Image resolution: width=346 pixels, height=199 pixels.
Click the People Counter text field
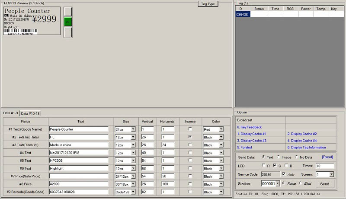[x=79, y=129]
